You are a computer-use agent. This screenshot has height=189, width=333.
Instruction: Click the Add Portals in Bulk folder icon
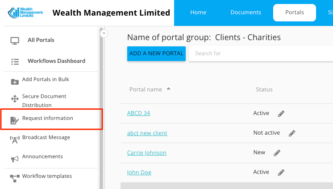[15, 81]
